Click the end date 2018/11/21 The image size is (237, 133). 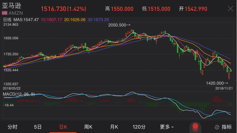(x=224, y=89)
